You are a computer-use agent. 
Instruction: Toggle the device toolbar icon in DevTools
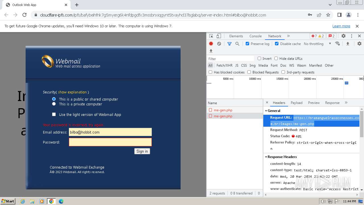click(219, 36)
